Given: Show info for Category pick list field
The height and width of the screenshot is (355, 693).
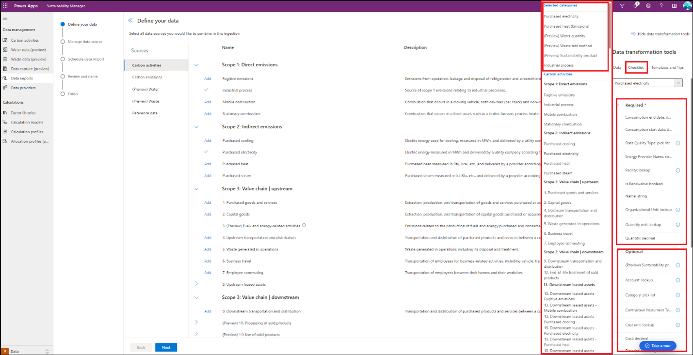Looking at the screenshot, I should [678, 295].
